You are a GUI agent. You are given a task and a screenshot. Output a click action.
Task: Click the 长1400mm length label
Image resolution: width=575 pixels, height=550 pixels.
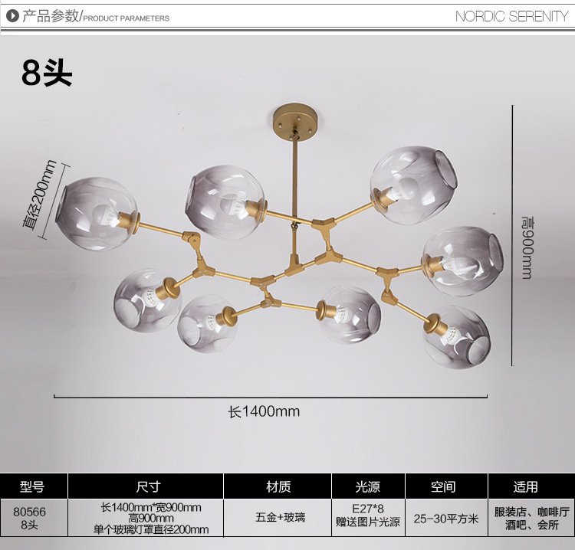click(x=264, y=411)
